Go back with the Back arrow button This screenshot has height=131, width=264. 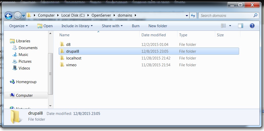click(x=8, y=16)
